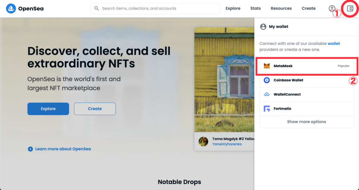Follow the blue wallet link
The width and height of the screenshot is (359, 190).
(x=334, y=44)
